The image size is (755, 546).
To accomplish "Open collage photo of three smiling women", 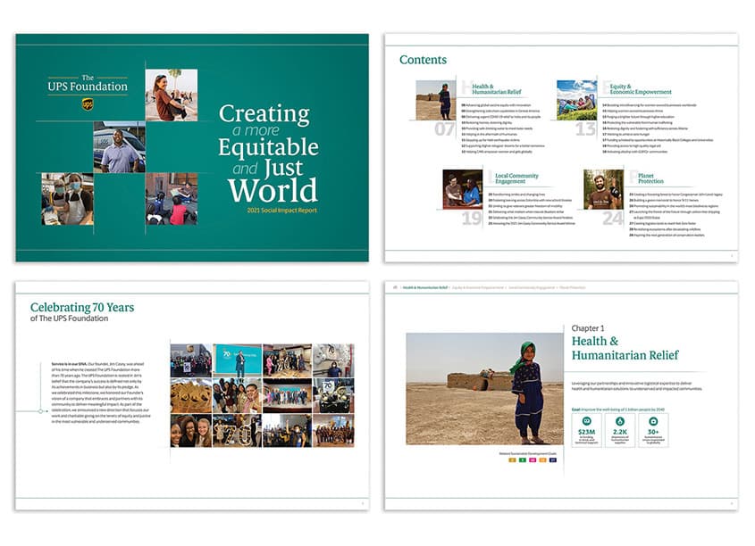I will [x=190, y=431].
